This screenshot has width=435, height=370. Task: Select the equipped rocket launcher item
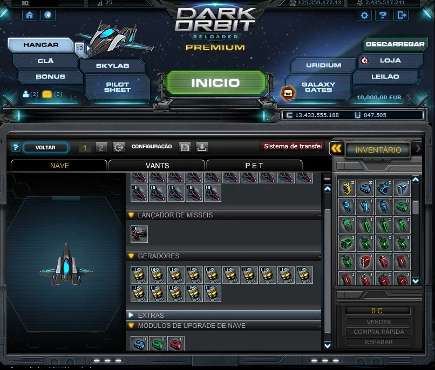(x=139, y=234)
